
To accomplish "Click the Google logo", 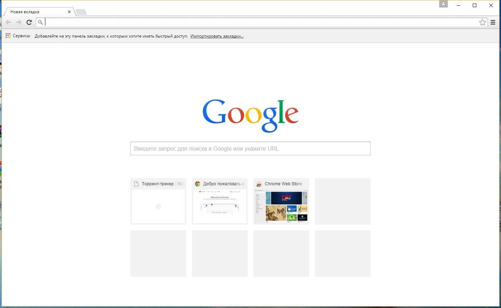I will click(x=250, y=116).
